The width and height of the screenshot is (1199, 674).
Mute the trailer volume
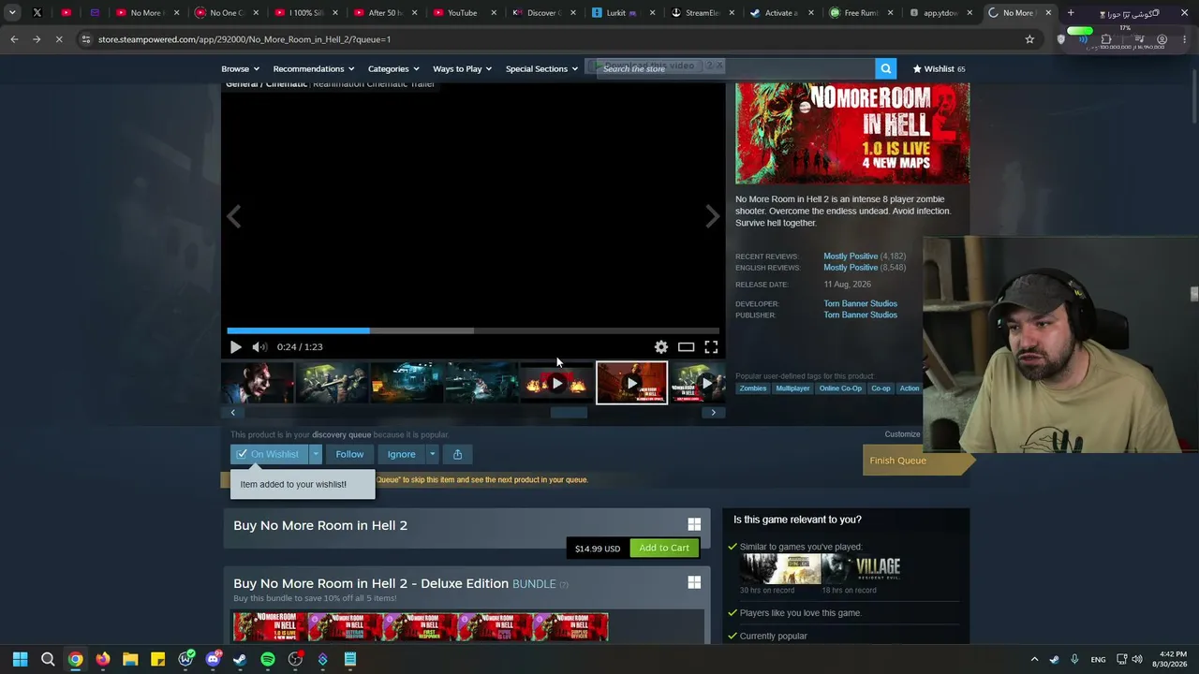click(x=259, y=347)
